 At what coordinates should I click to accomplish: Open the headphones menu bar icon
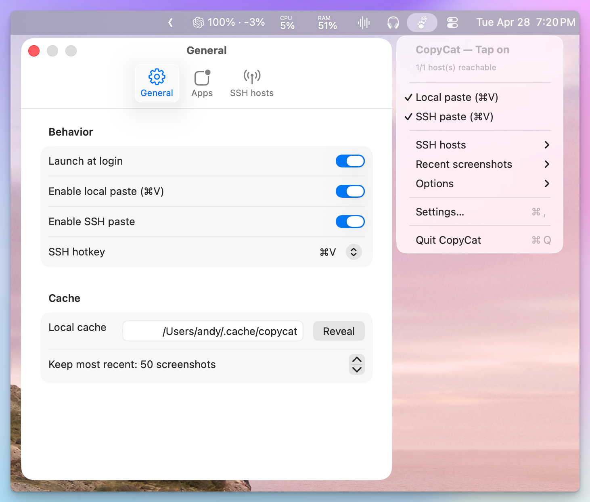click(x=393, y=23)
